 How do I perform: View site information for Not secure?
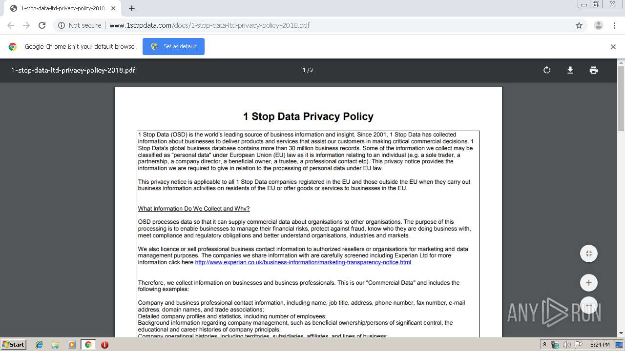pos(62,25)
